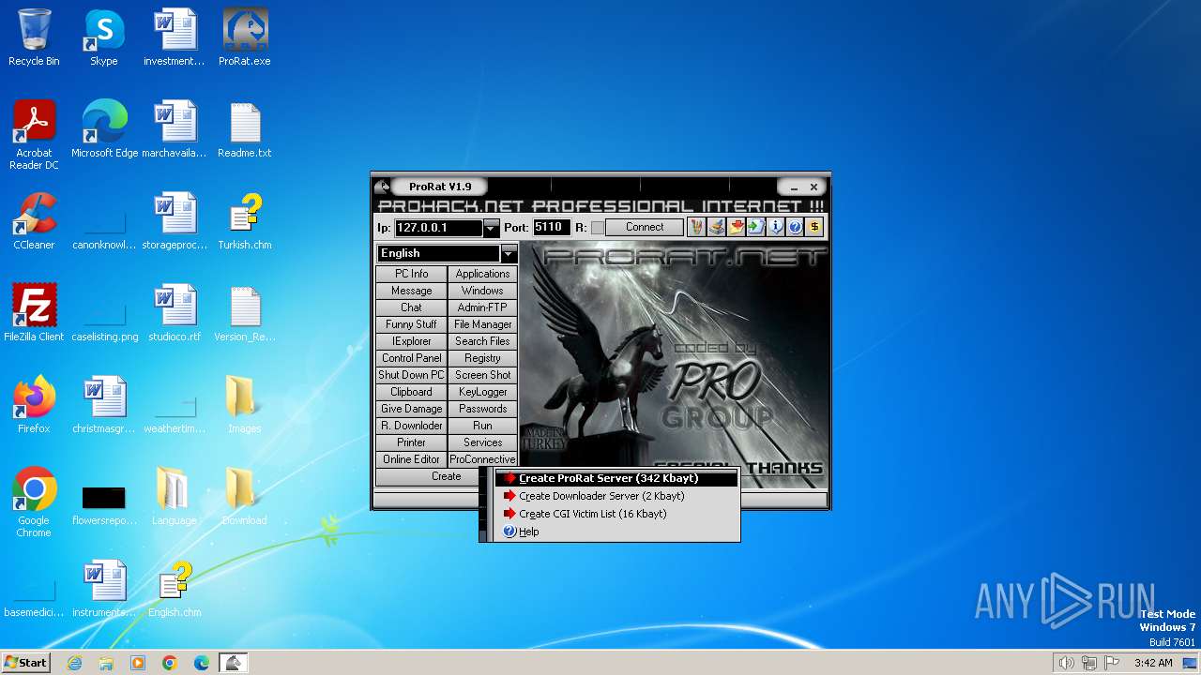This screenshot has width=1201, height=675.
Task: Click the Give Damage button
Action: pos(411,409)
